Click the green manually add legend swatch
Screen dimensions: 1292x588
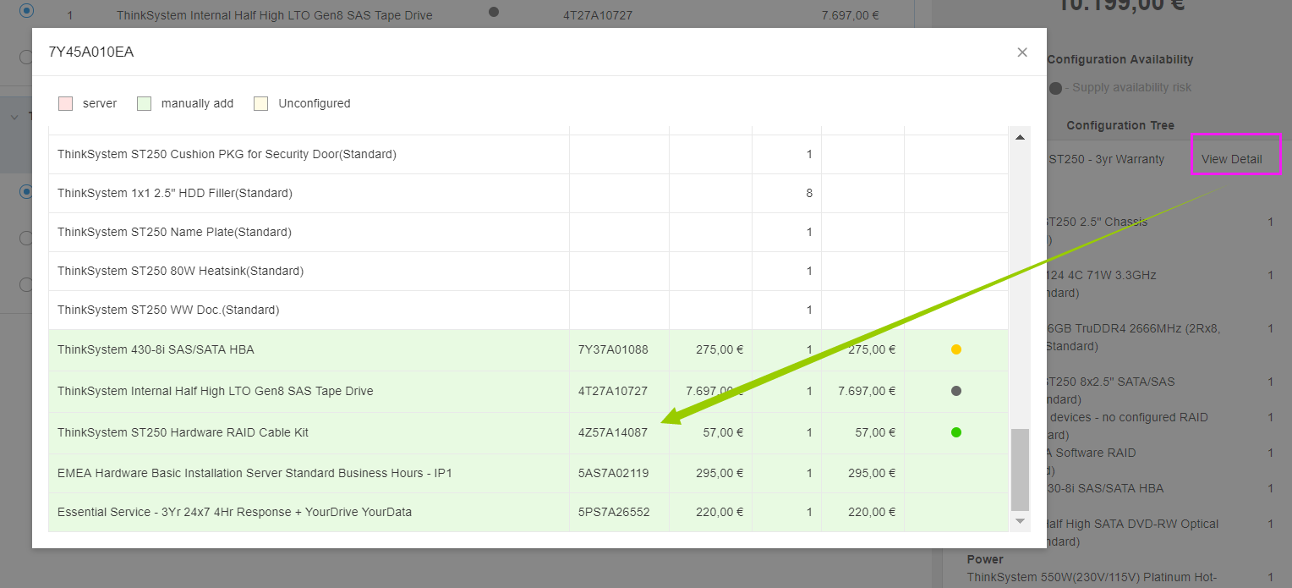pyautogui.click(x=145, y=103)
